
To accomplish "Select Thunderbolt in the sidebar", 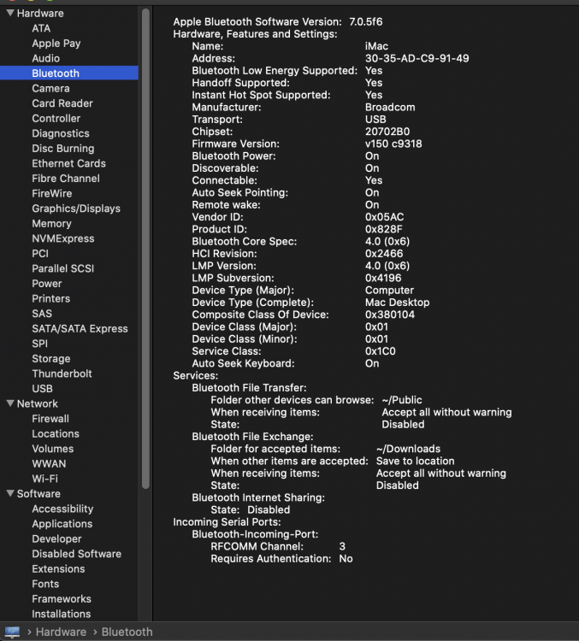I will pyautogui.click(x=62, y=373).
